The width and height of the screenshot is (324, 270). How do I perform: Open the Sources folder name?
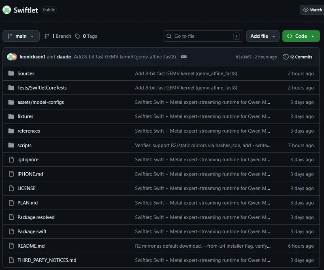point(26,73)
